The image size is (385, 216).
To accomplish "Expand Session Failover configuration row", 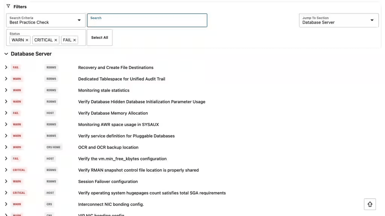I will point(6,181).
